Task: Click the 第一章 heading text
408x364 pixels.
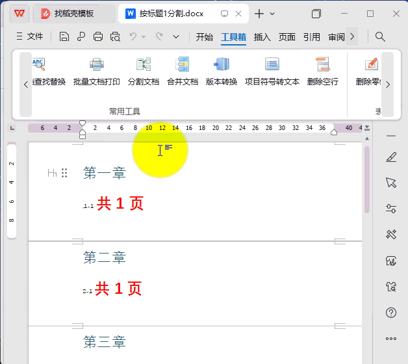Action: point(105,173)
